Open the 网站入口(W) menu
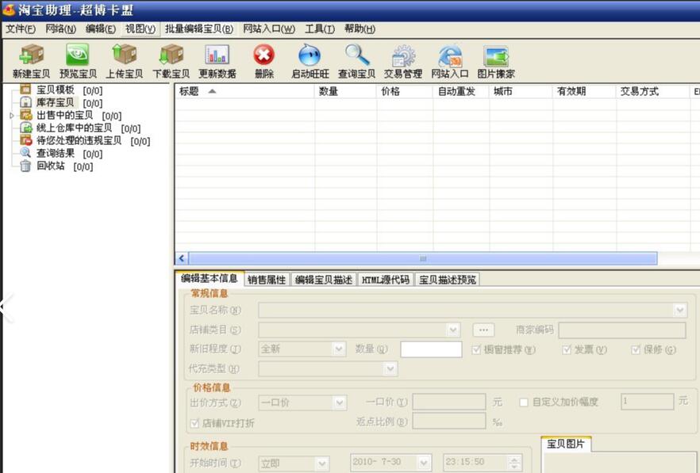This screenshot has width=700, height=473. tap(269, 29)
